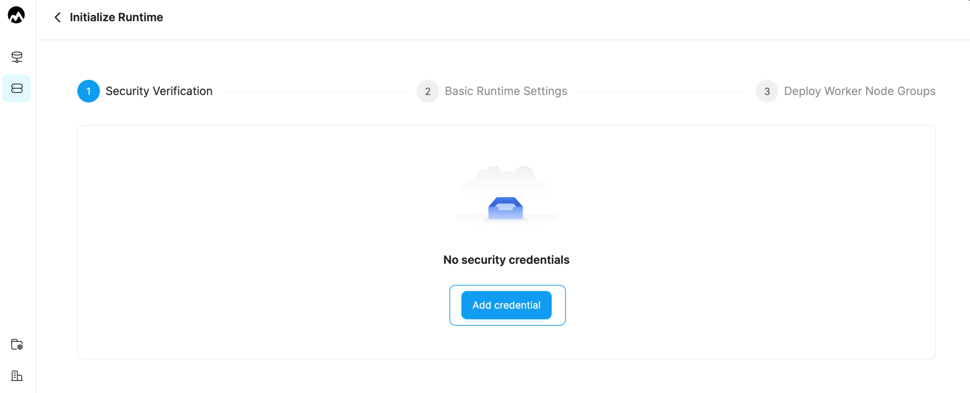Open the database cluster sidebar icon
The width and height of the screenshot is (970, 393).
(17, 57)
